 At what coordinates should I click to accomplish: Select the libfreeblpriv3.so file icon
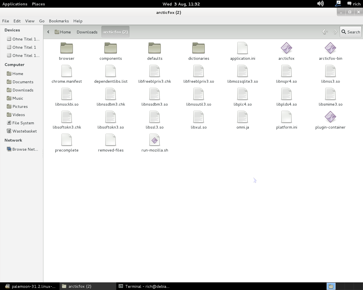tap(199, 71)
